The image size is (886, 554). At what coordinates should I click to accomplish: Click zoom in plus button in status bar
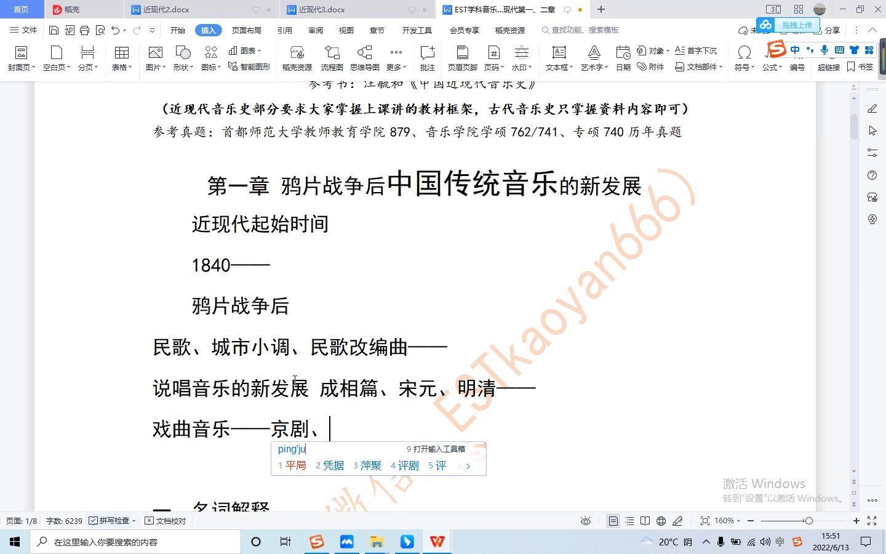[x=856, y=521]
